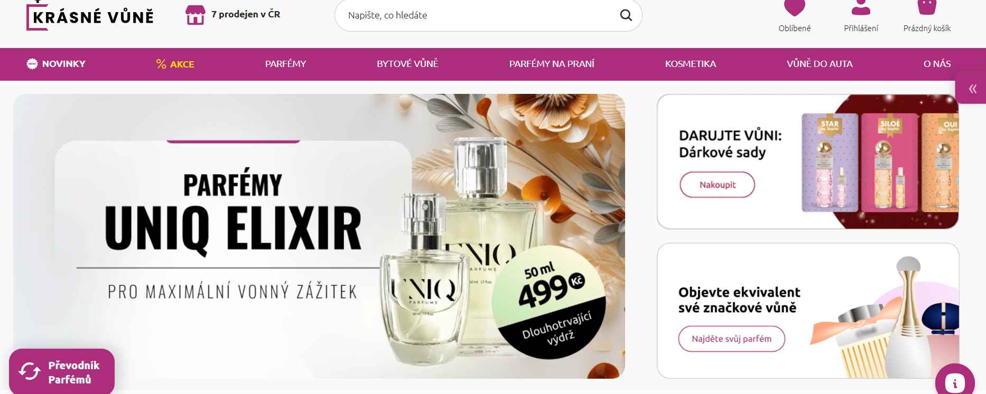Open the KOSMETIKA menu item

[x=690, y=64]
